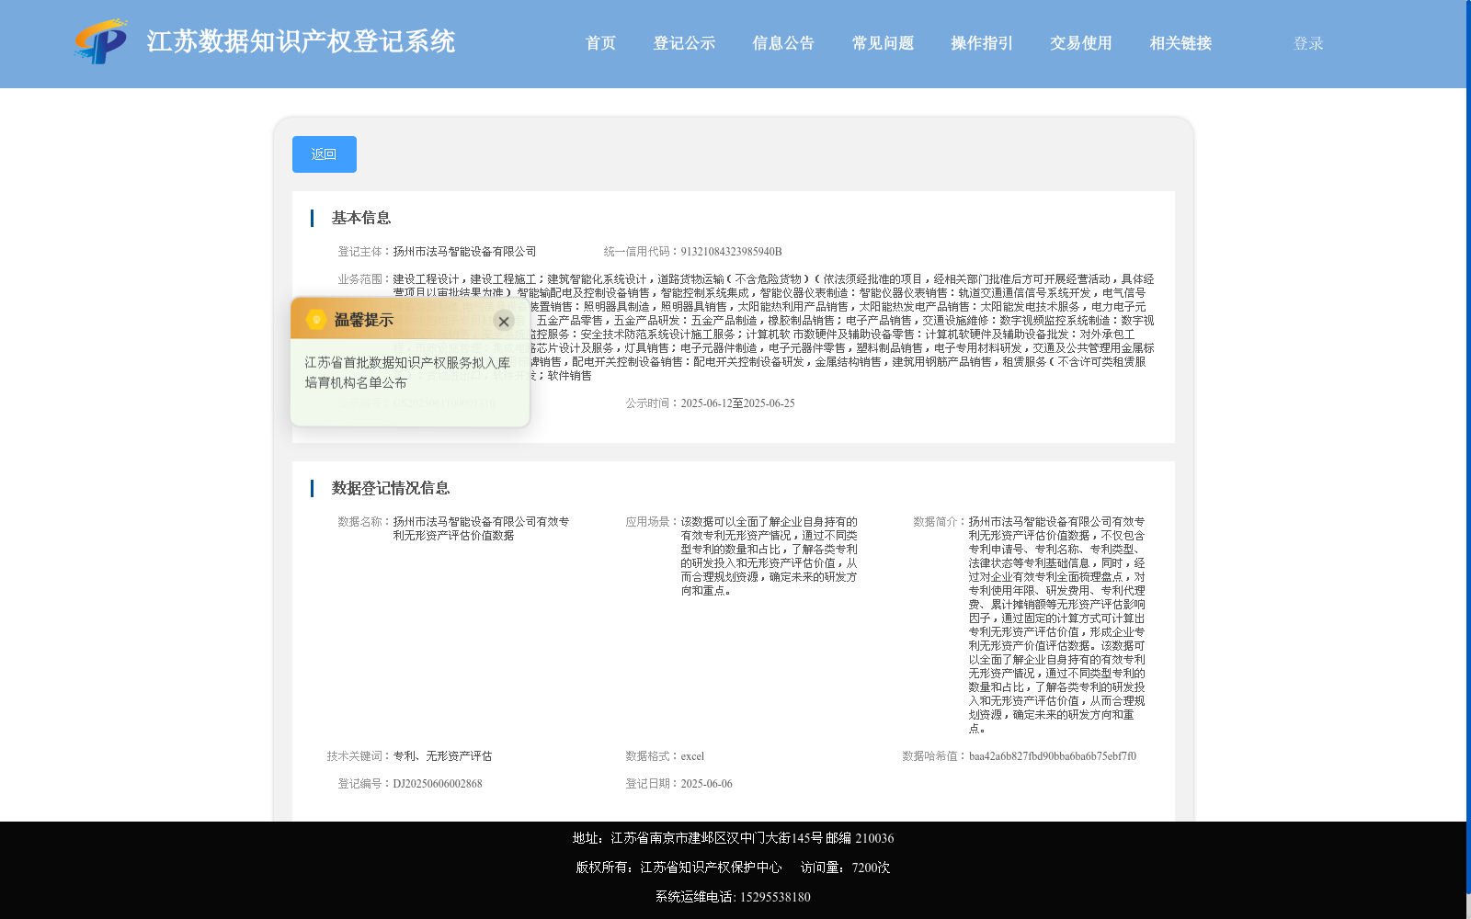This screenshot has width=1471, height=919.
Task: Click the lightbulb icon in 温馨提示 popup
Action: [x=316, y=319]
